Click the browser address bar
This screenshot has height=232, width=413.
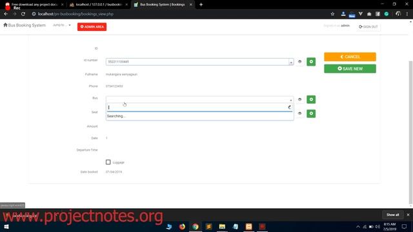click(179, 14)
